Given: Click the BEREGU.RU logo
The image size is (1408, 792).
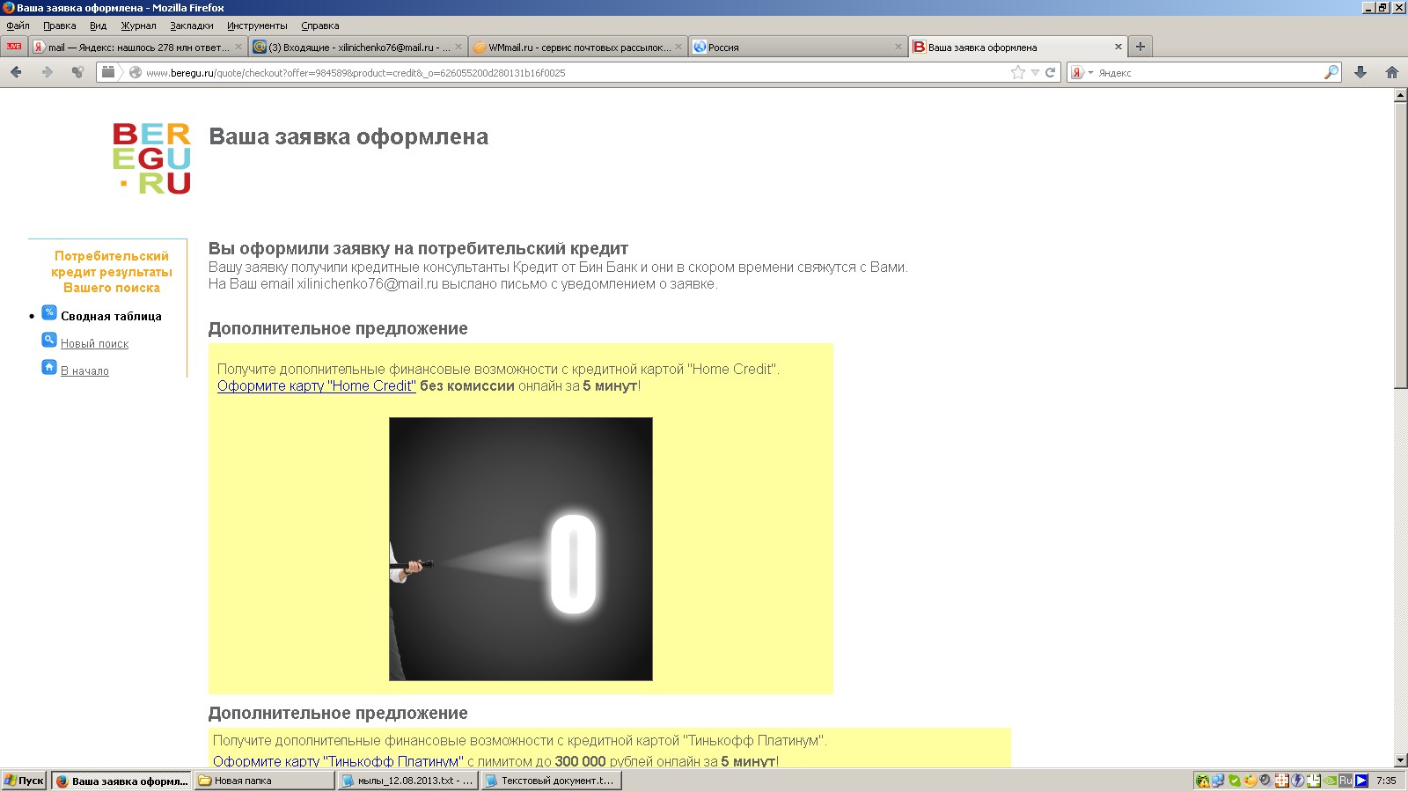Looking at the screenshot, I should tap(151, 158).
